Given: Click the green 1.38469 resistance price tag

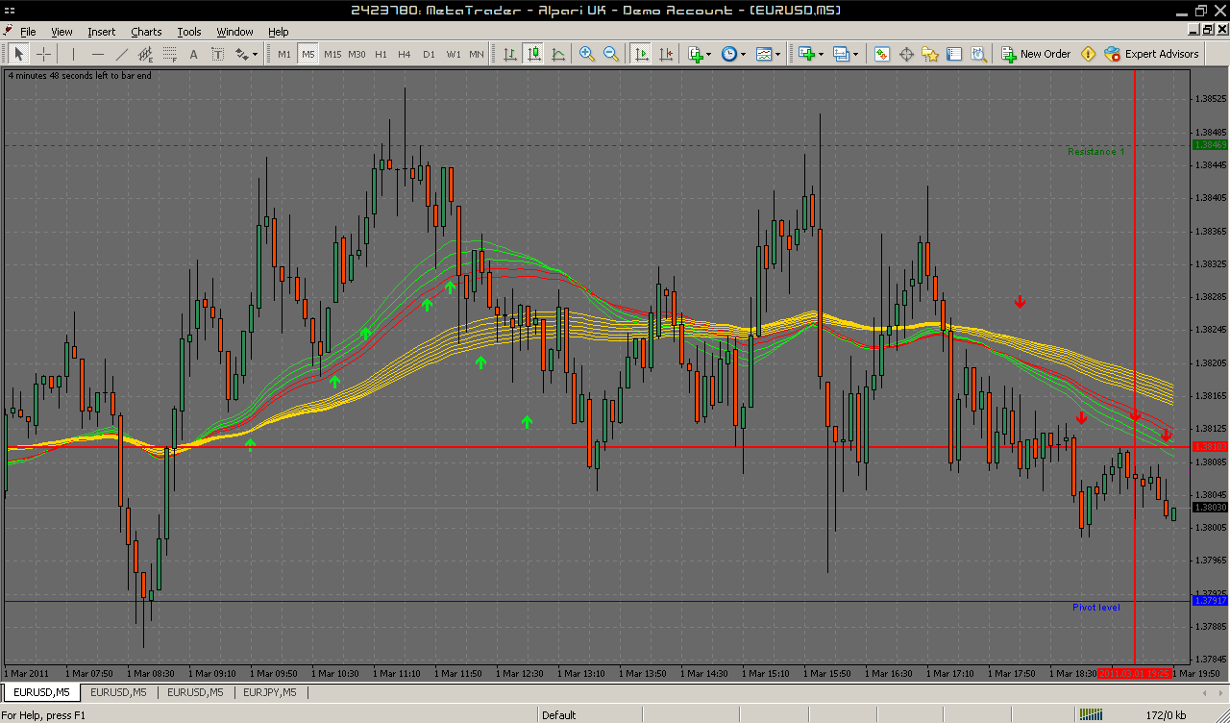Looking at the screenshot, I should tap(1210, 144).
